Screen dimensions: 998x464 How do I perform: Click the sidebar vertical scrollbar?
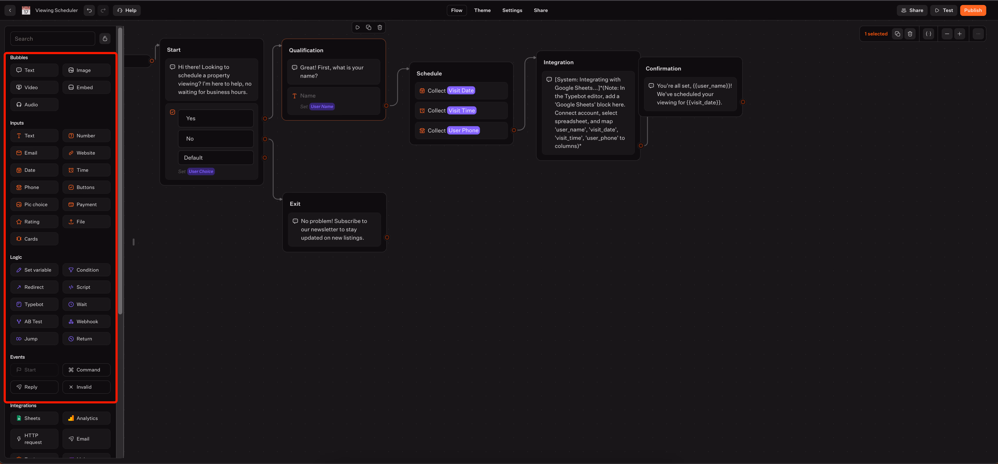[120, 170]
